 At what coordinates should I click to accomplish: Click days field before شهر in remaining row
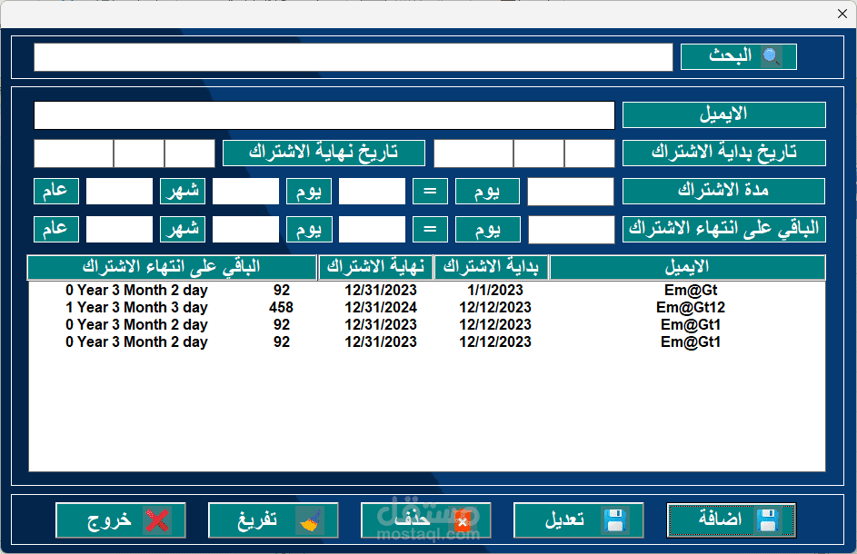pos(245,230)
